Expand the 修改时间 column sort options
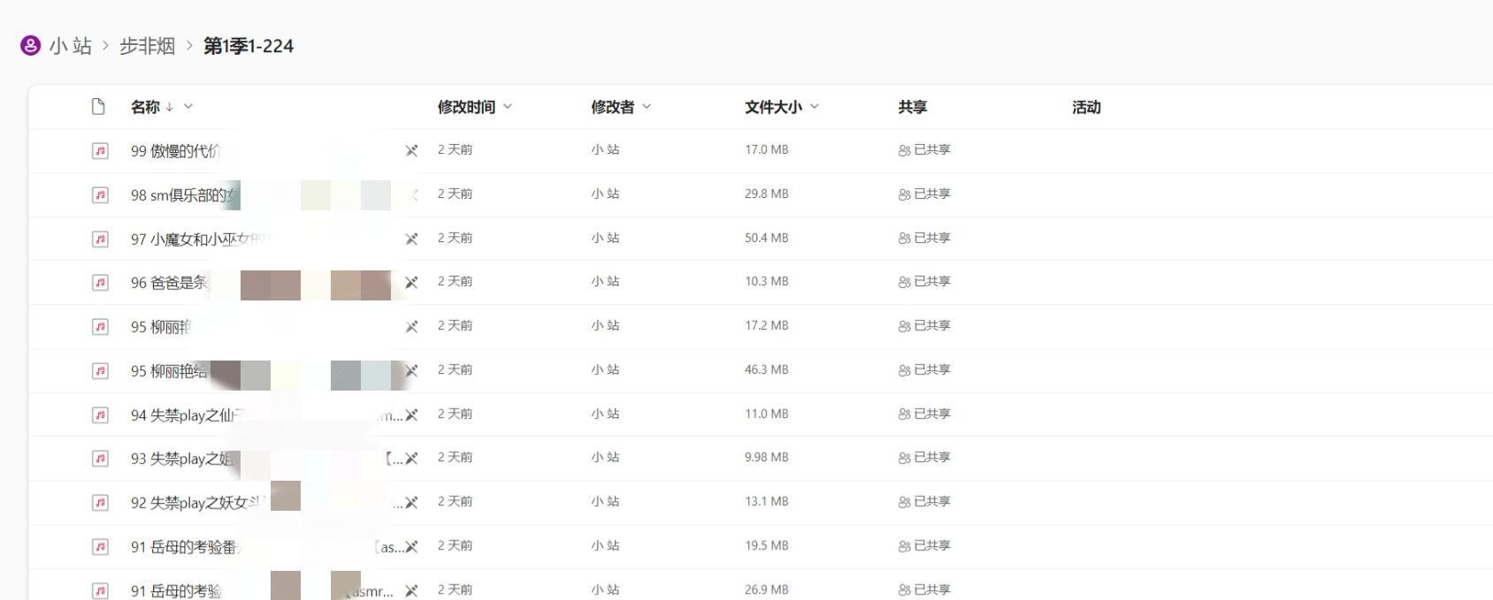Screen dimensions: 1493x600 pyautogui.click(x=508, y=107)
